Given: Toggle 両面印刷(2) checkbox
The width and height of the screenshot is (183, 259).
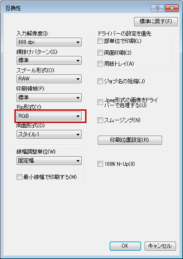Looking at the screenshot, I should (x=100, y=53).
